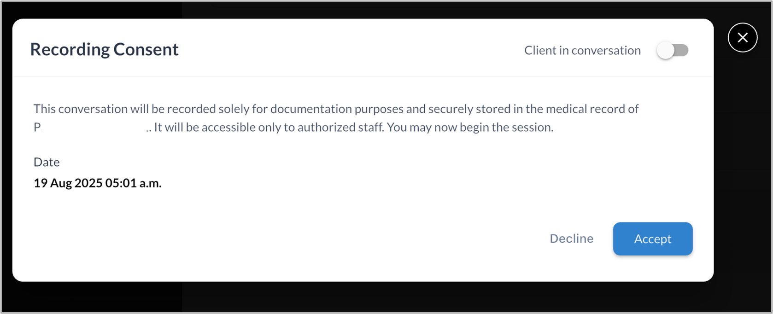Screen dimensions: 773x314
Task: Click the word "Consent" in the title
Action: (146, 49)
